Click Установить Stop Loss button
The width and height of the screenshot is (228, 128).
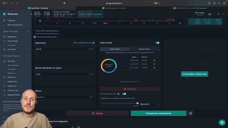coord(195,74)
